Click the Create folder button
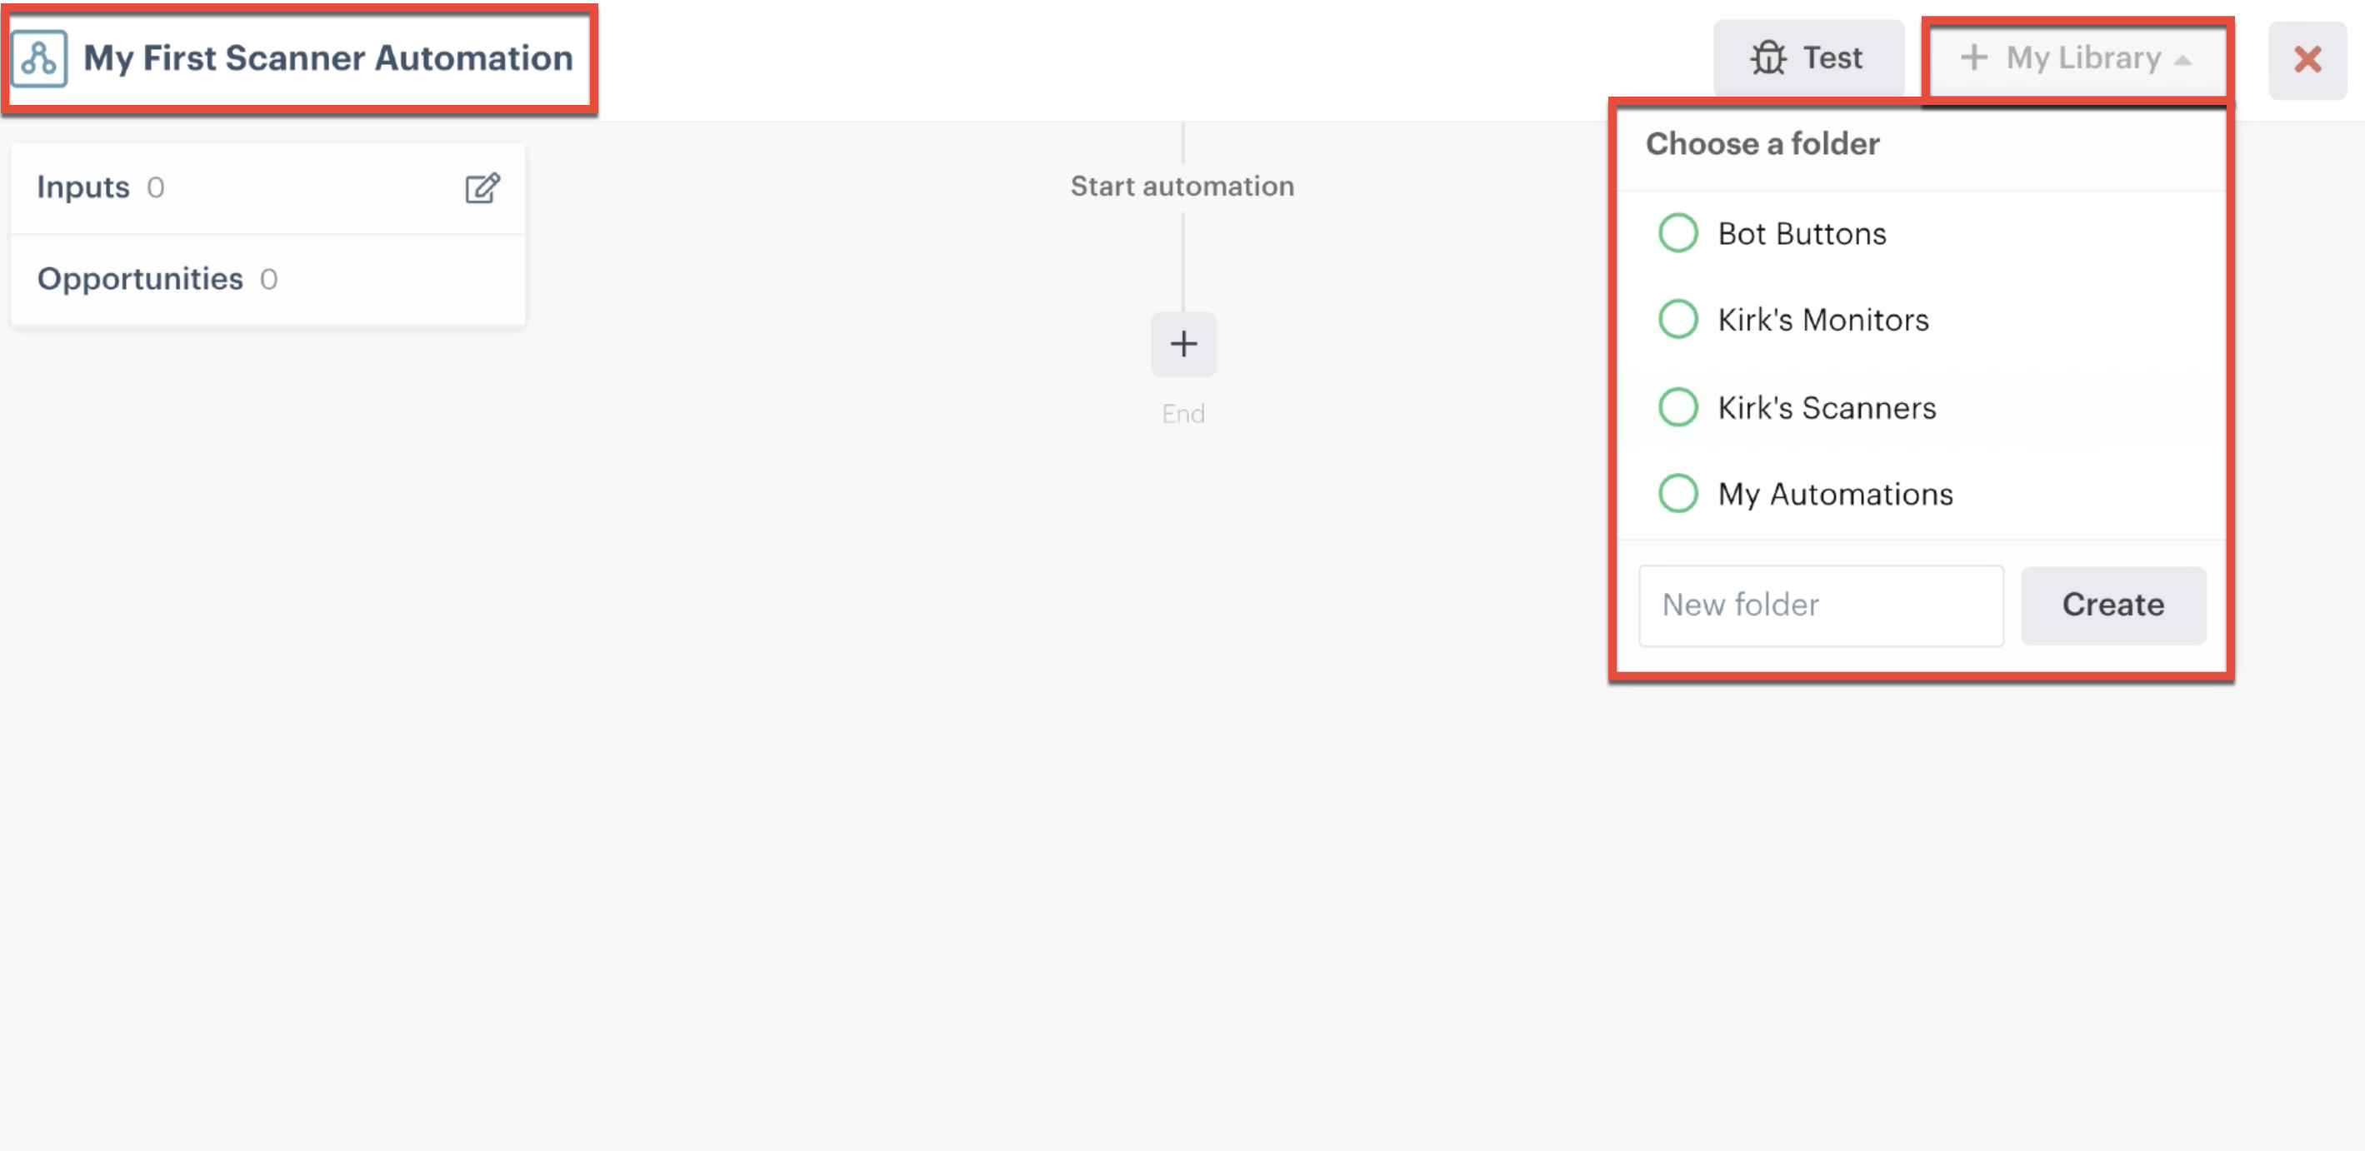 click(x=2113, y=605)
